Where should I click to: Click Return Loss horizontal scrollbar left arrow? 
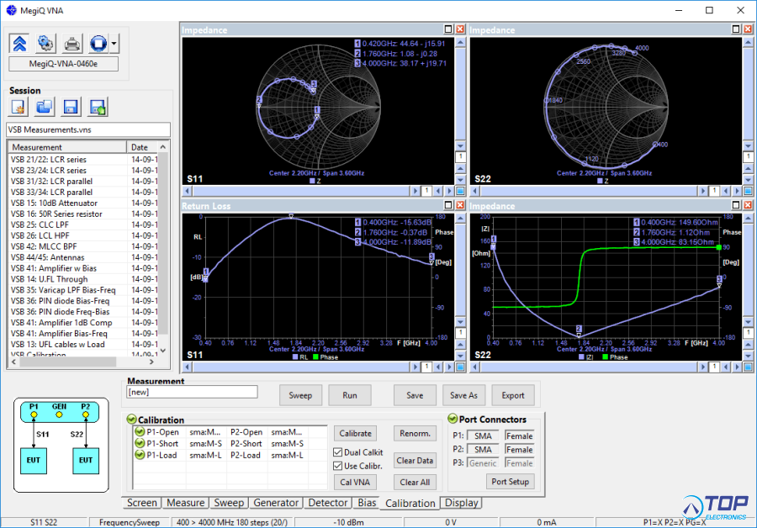(x=188, y=367)
